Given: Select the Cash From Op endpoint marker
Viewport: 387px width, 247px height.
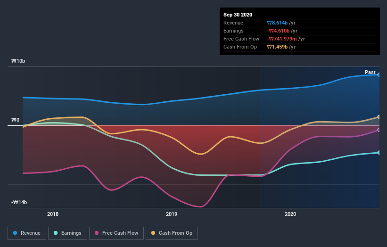Looking at the screenshot, I should pos(379,117).
